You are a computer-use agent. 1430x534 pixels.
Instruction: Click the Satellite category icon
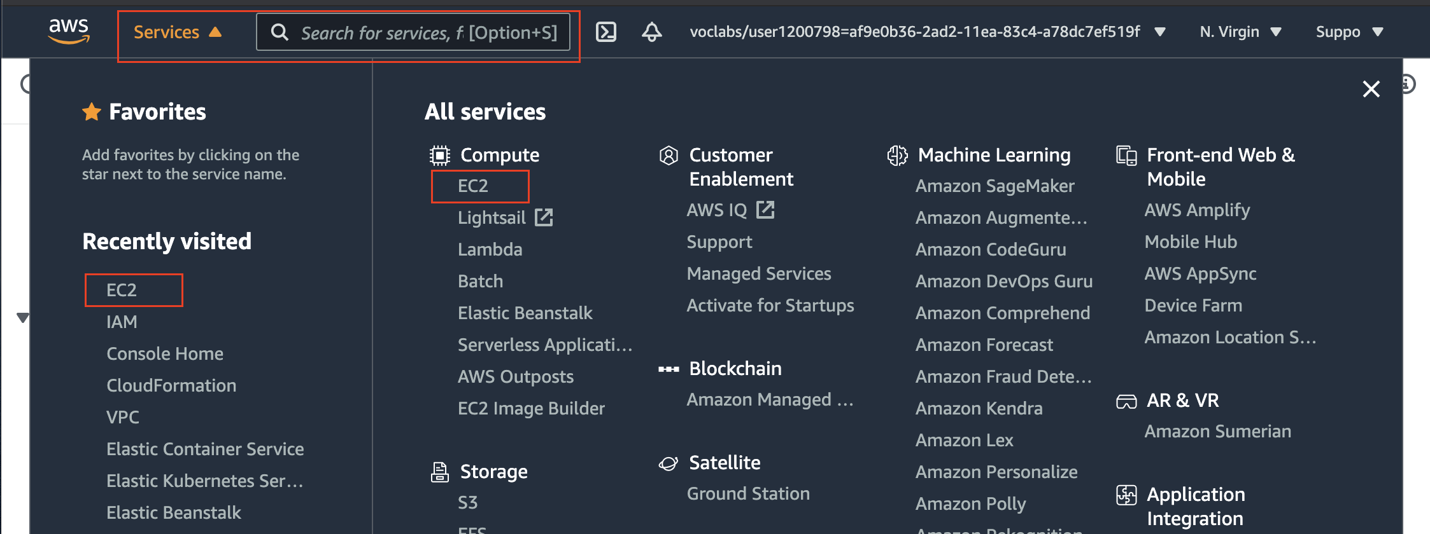(x=669, y=462)
